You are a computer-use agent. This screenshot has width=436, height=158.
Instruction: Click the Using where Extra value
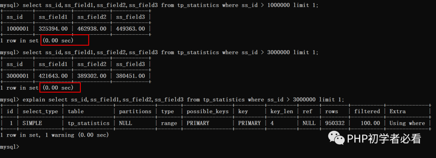pyautogui.click(x=407, y=123)
